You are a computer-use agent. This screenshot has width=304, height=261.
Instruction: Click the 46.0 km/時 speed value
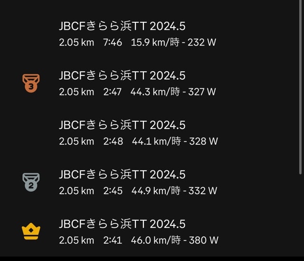click(156, 240)
